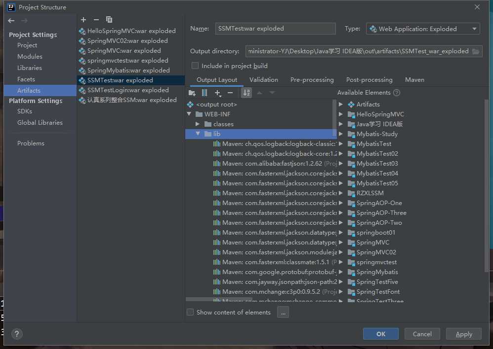
Task: Toggle sort elements by names and types
Action: point(246,93)
